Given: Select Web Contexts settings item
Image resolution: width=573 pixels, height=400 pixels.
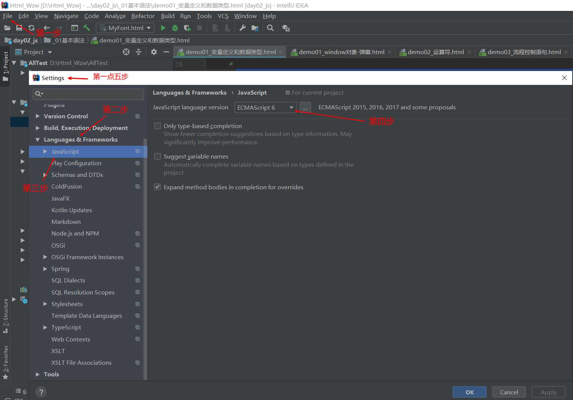Looking at the screenshot, I should (x=71, y=339).
